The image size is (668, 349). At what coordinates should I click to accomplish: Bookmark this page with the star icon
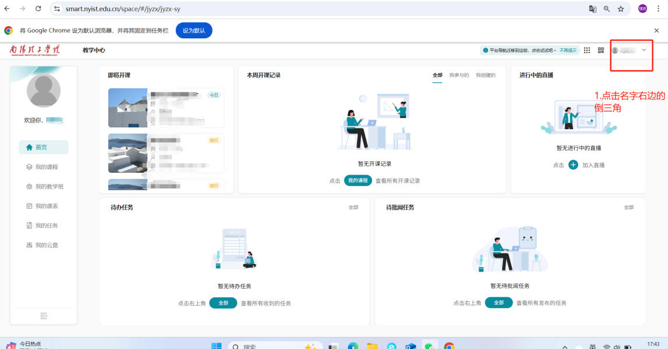[x=621, y=9]
